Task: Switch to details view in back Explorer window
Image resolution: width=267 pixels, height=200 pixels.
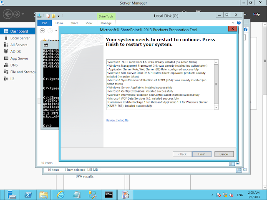Action: [x=239, y=170]
